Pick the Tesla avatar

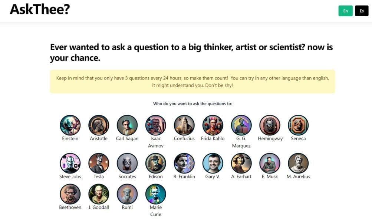[98, 163]
